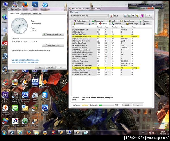
Task: Click the Windows Start orb
Action: click(x=4, y=133)
